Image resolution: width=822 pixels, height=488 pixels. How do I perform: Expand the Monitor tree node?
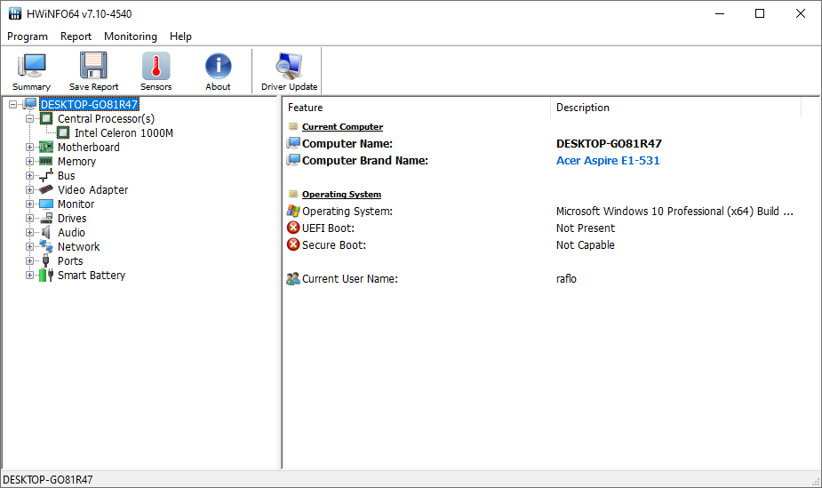point(30,204)
